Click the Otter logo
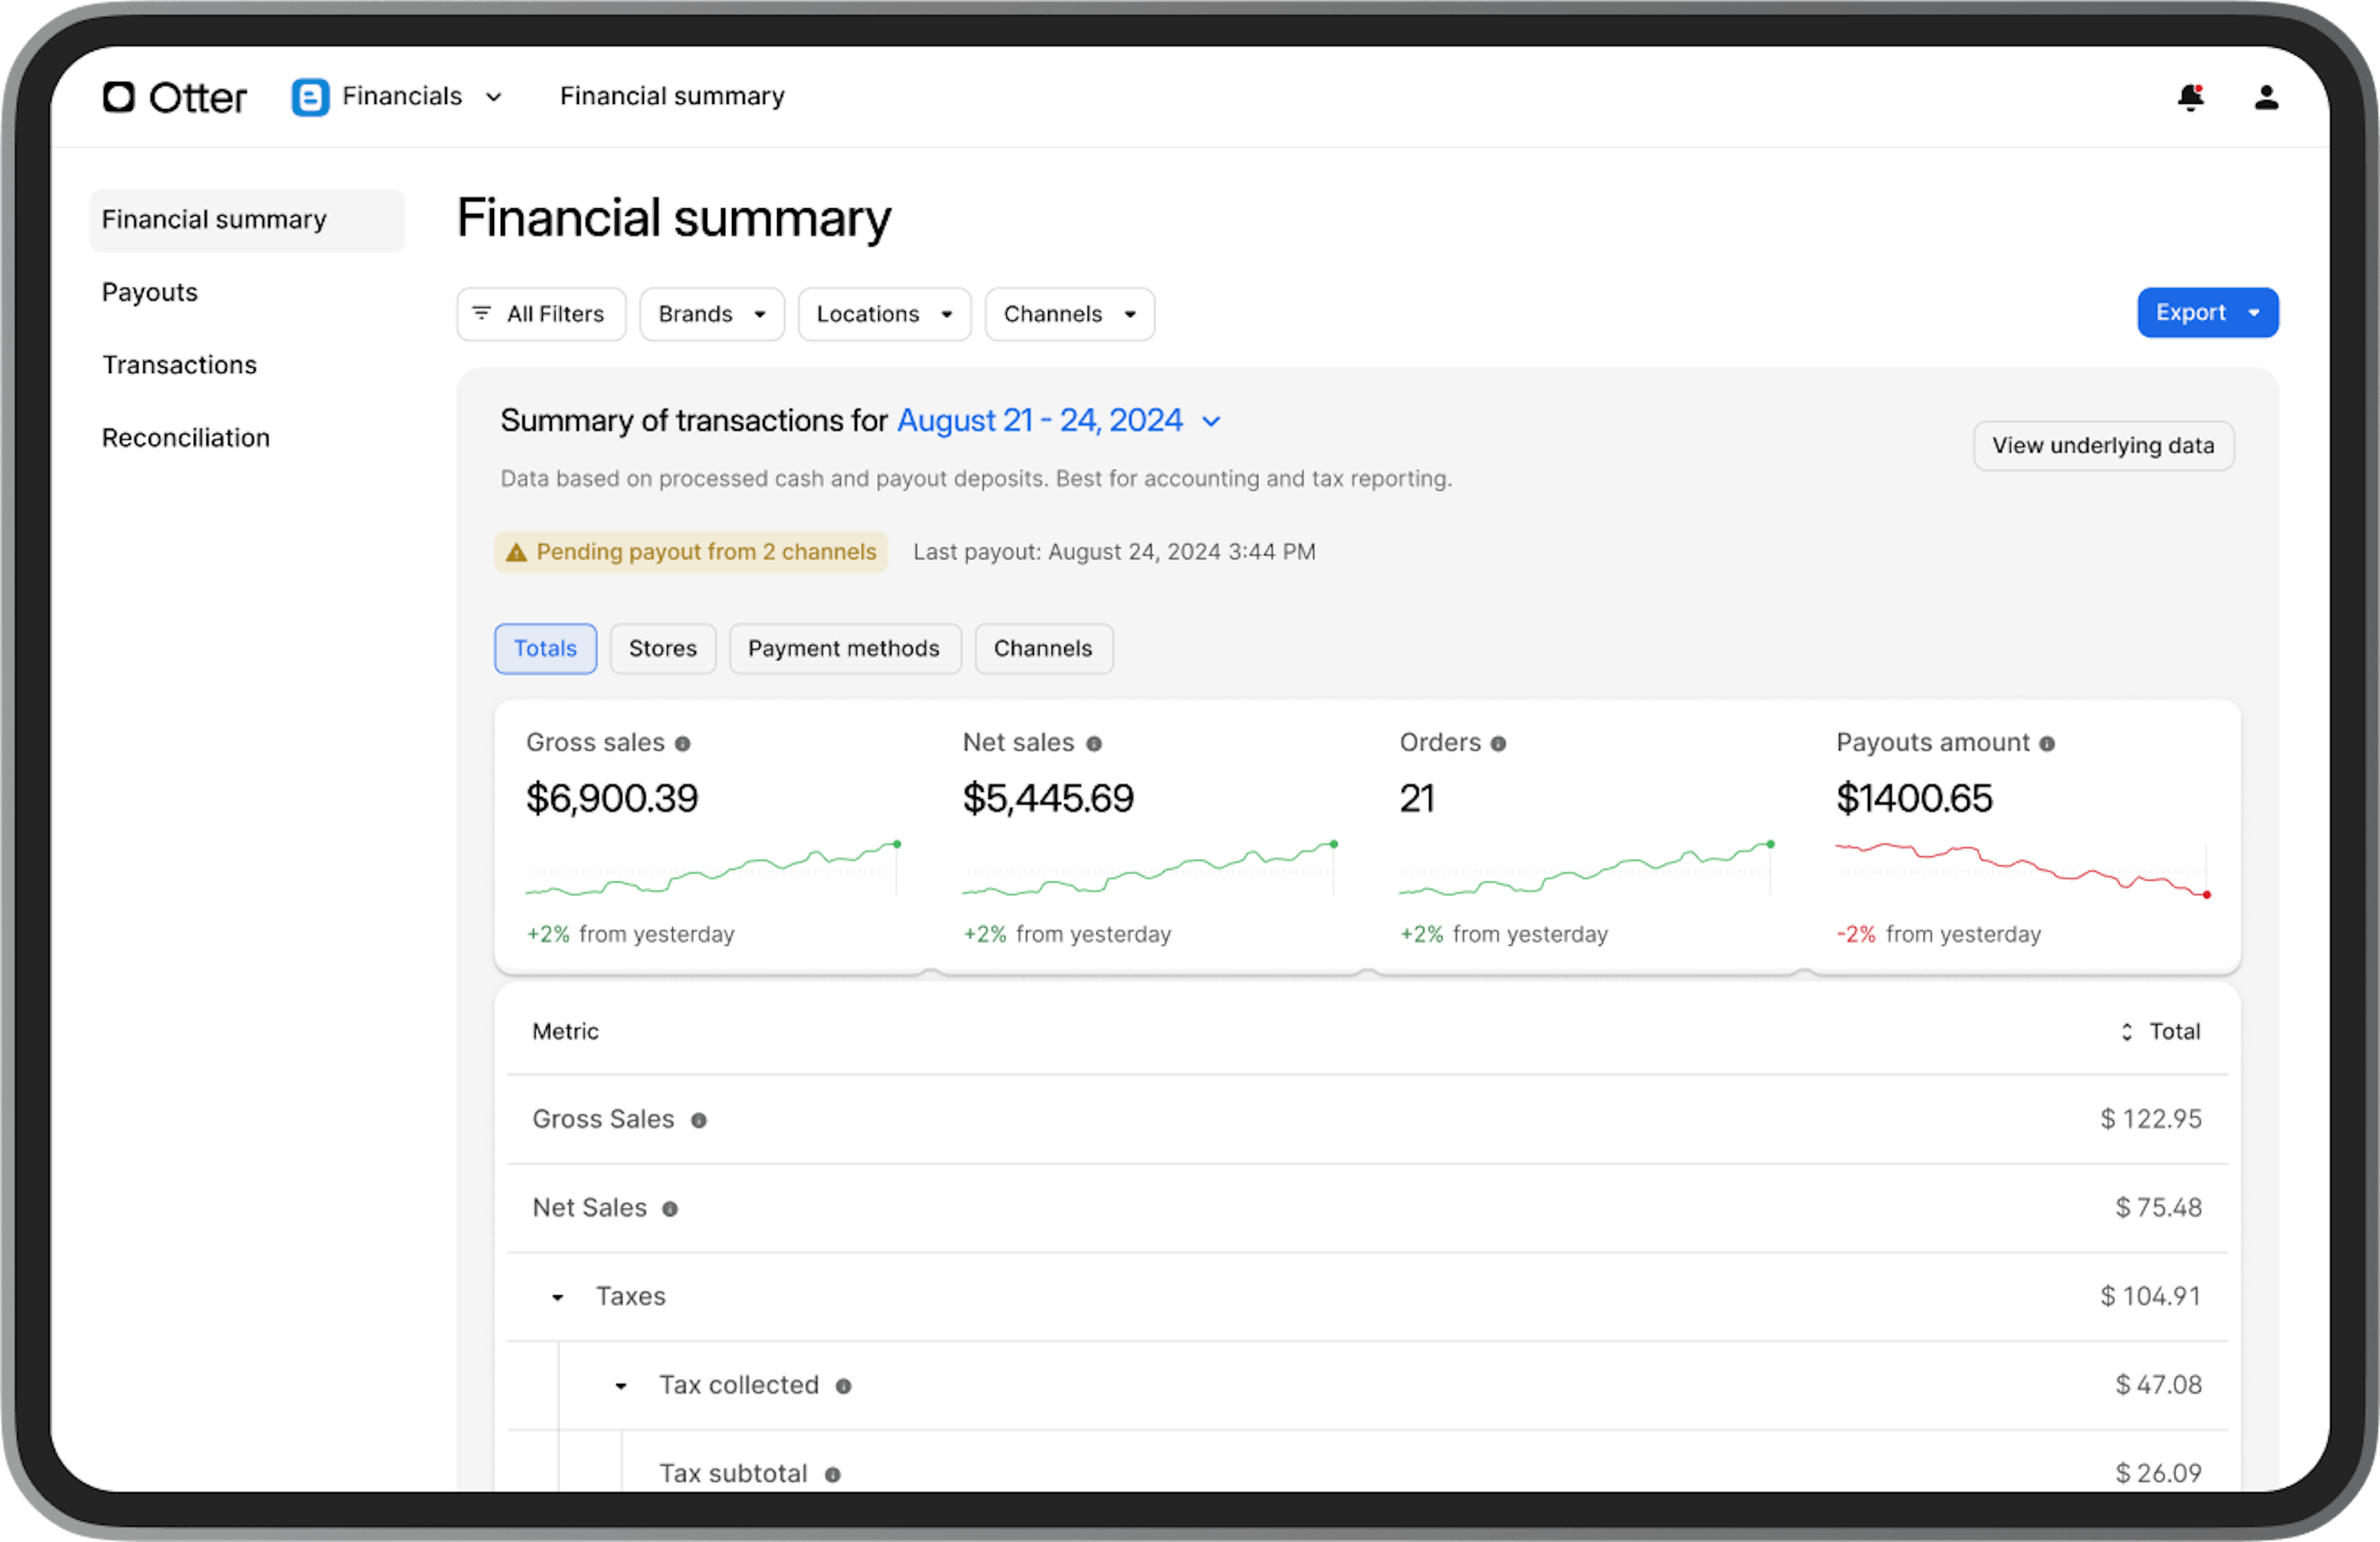Image resolution: width=2380 pixels, height=1542 pixels. pos(175,97)
